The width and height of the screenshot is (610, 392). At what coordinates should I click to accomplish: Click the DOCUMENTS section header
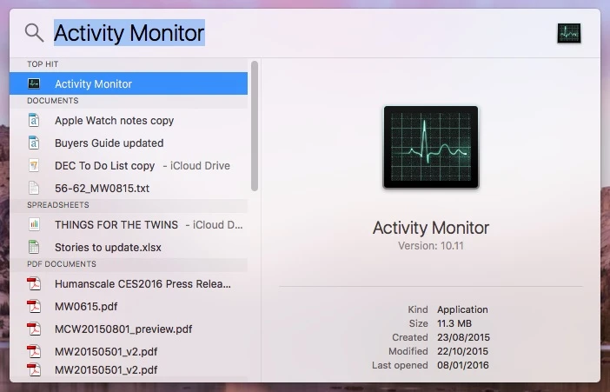pos(52,101)
